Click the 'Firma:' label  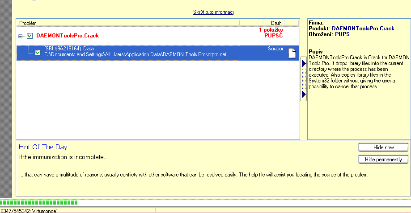coord(316,23)
